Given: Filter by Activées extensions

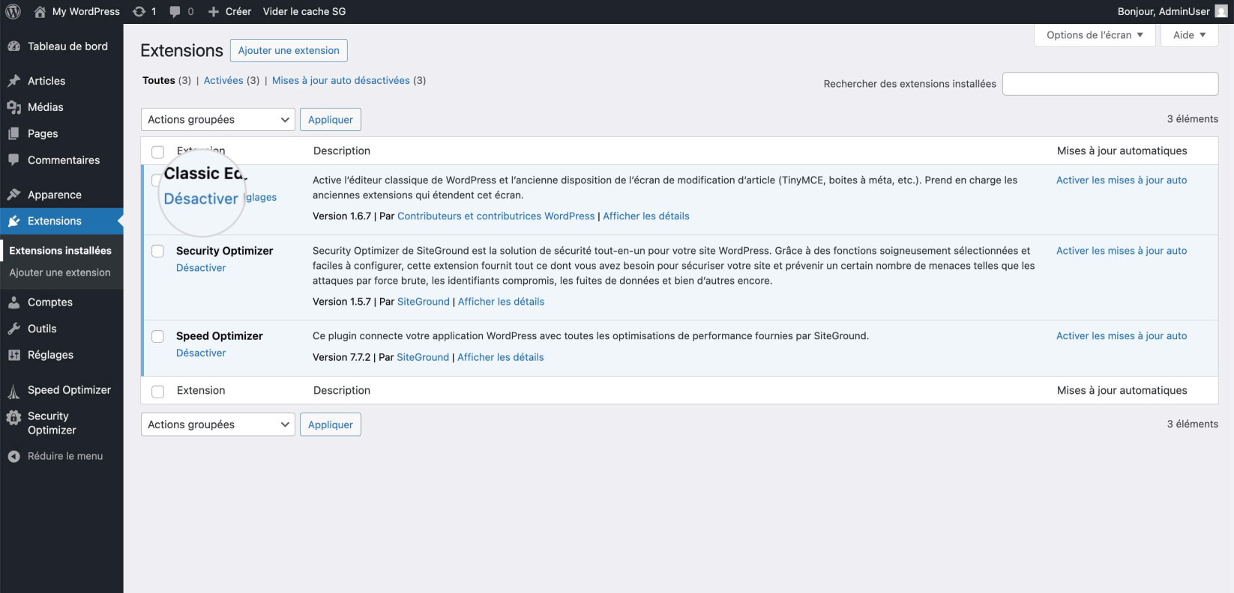Looking at the screenshot, I should [223, 80].
